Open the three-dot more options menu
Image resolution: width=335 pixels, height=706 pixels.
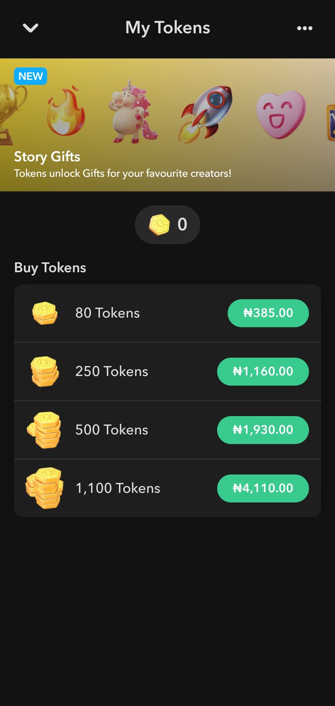tap(305, 28)
